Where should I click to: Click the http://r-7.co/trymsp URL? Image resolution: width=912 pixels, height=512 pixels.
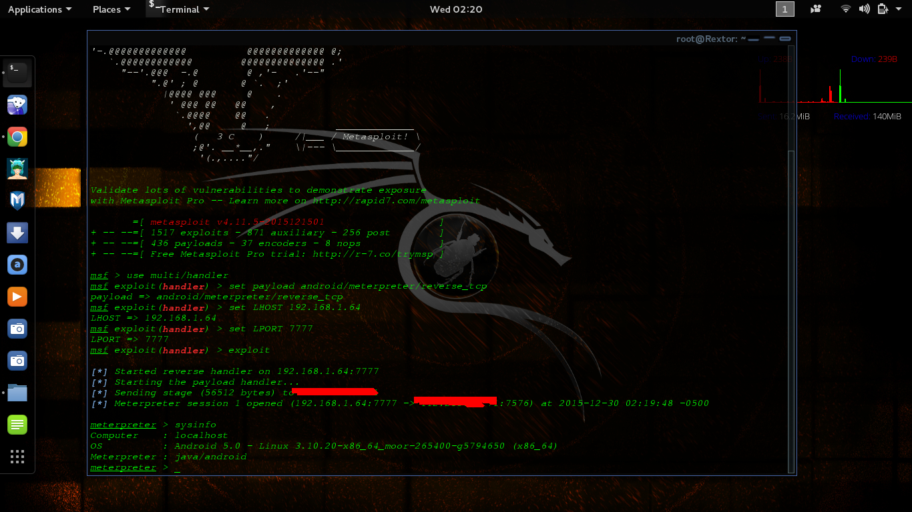coord(373,254)
